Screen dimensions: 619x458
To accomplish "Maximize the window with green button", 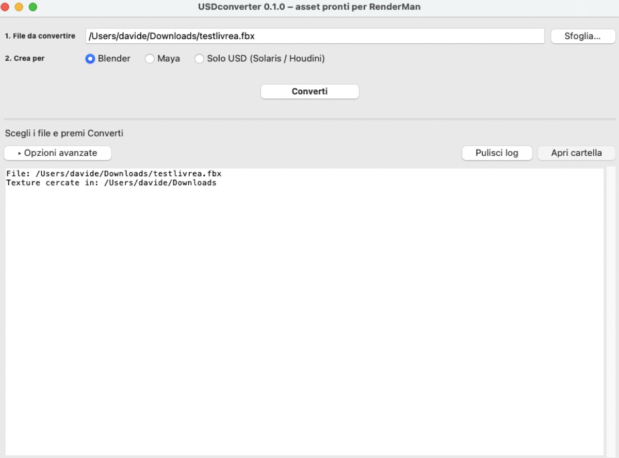I will tap(32, 7).
